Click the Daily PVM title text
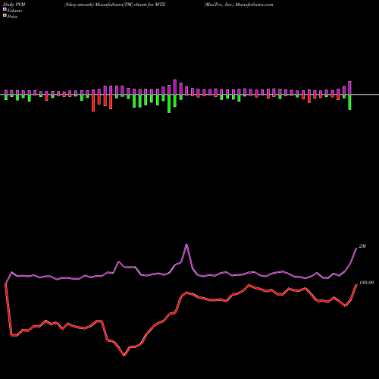Screen dimensions: 379x379 pyautogui.click(x=14, y=5)
